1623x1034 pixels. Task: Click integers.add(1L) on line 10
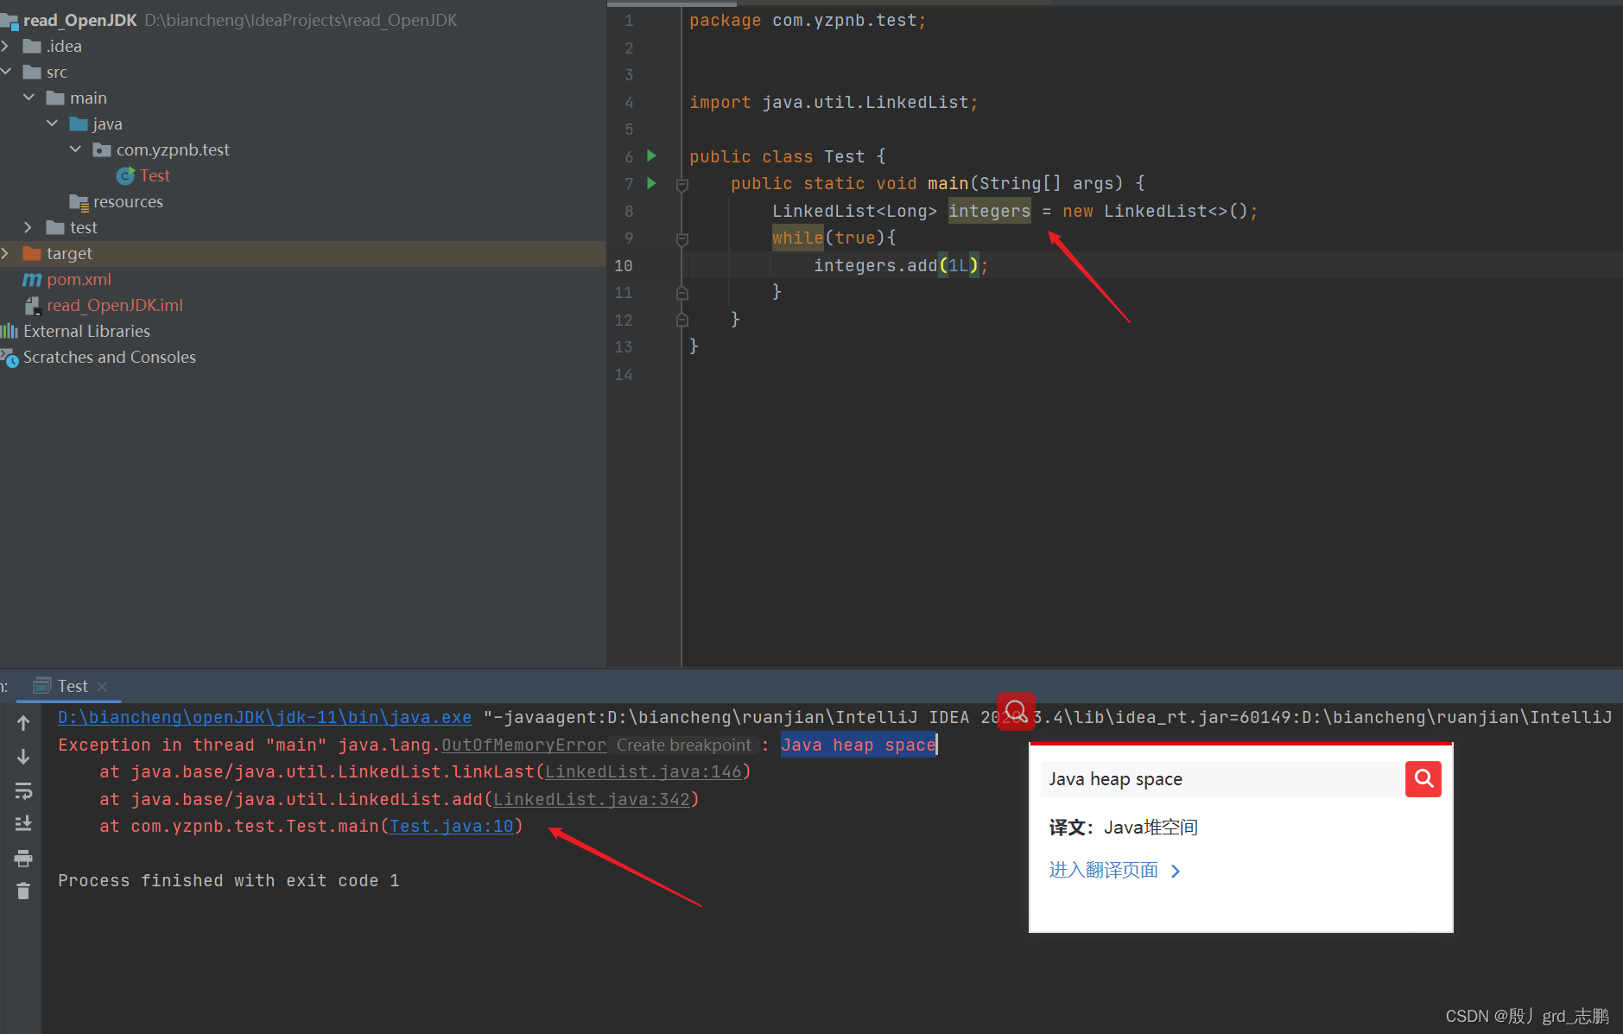[x=900, y=265]
